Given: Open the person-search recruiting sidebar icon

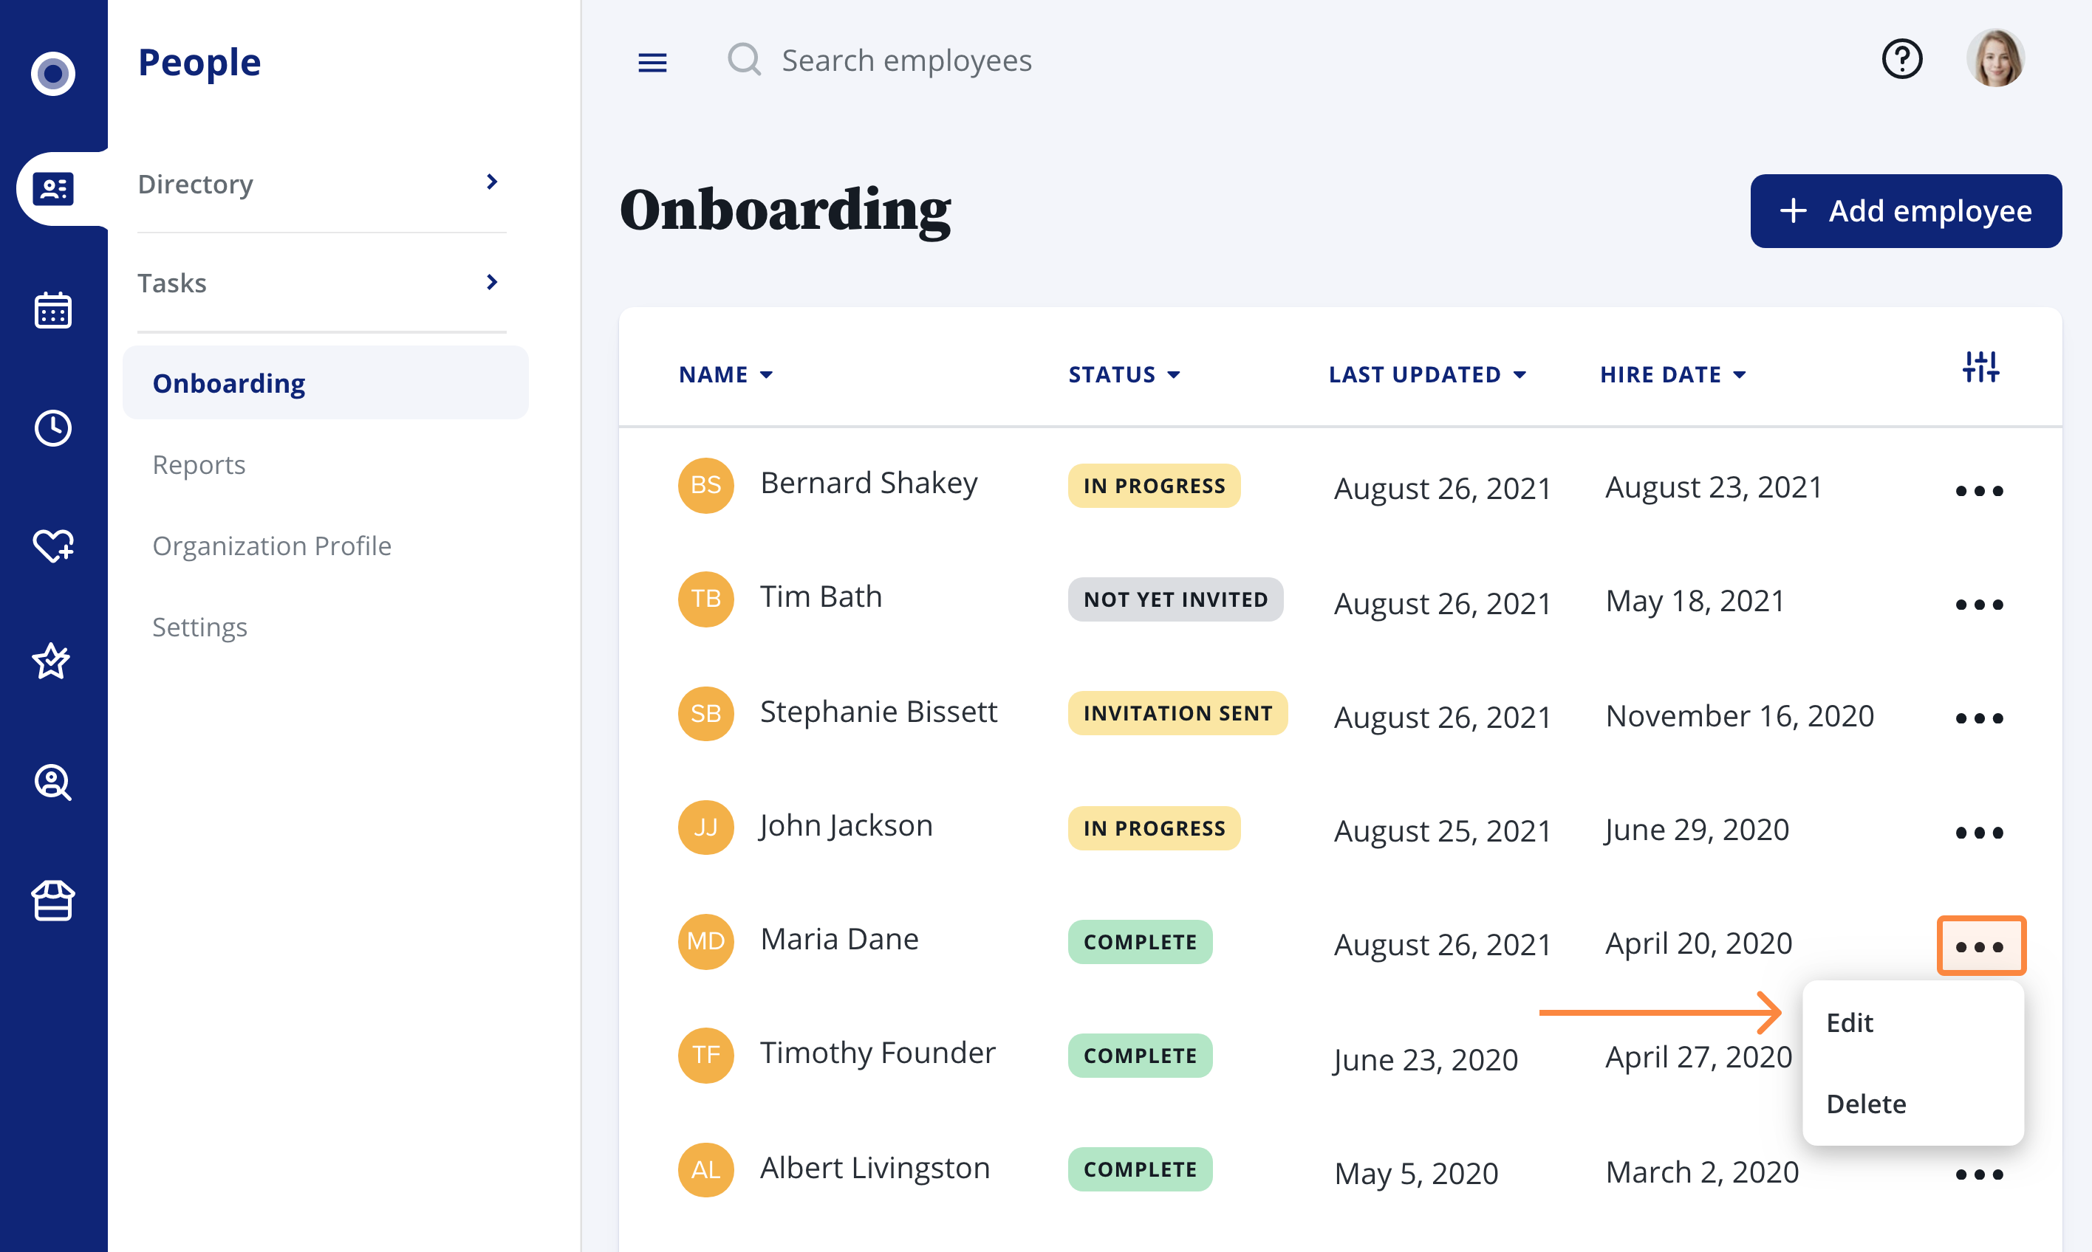Looking at the screenshot, I should click(53, 782).
